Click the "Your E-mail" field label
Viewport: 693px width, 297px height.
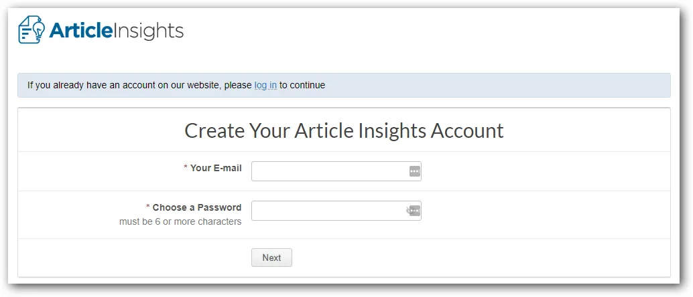click(x=216, y=168)
